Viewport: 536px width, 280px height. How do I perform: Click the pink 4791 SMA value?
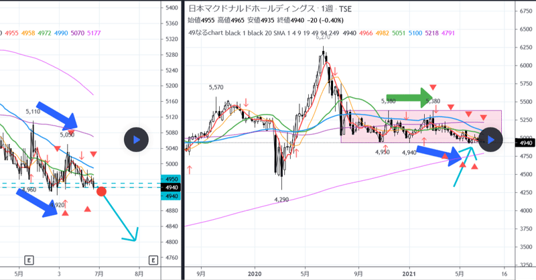pyautogui.click(x=448, y=33)
